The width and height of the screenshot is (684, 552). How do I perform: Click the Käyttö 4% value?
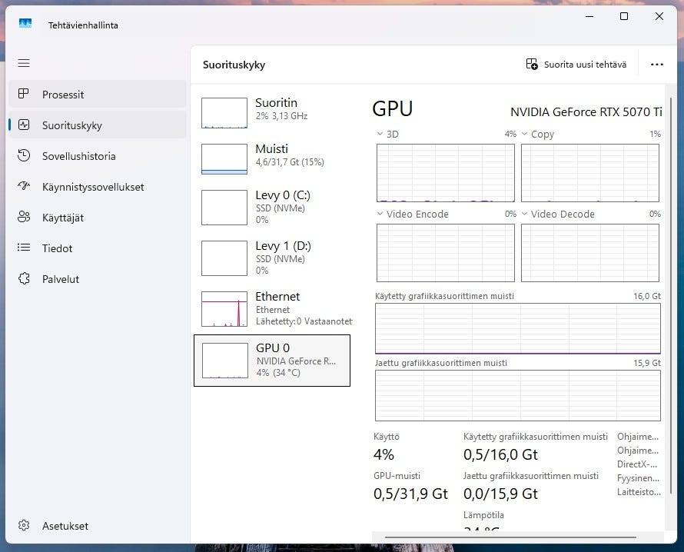point(384,454)
